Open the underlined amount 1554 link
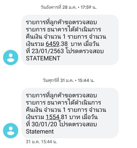The height and width of the screenshot is (148, 137). 53,117
